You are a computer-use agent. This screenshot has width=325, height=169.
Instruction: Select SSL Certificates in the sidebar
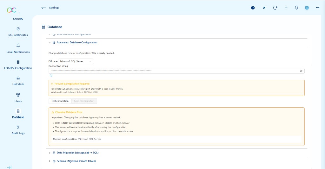coord(18,35)
